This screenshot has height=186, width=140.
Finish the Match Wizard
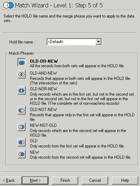click(65, 180)
